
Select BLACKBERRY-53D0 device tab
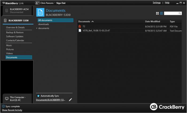pyautogui.click(x=18, y=21)
